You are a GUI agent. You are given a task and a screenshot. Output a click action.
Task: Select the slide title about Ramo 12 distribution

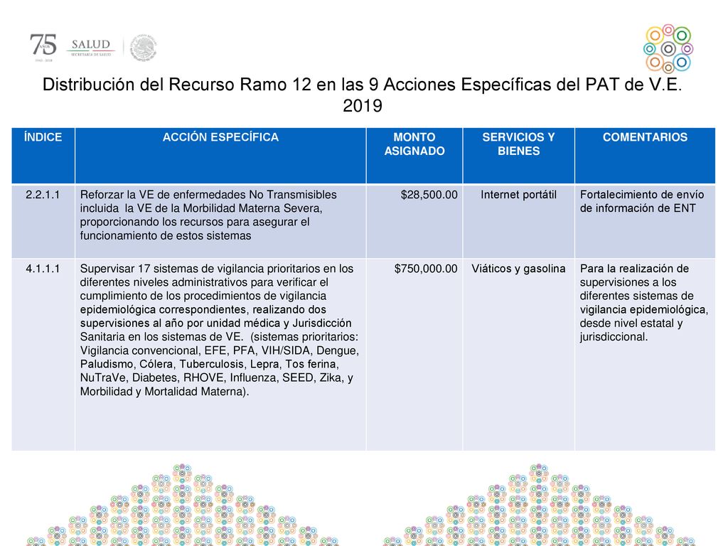pos(363,95)
